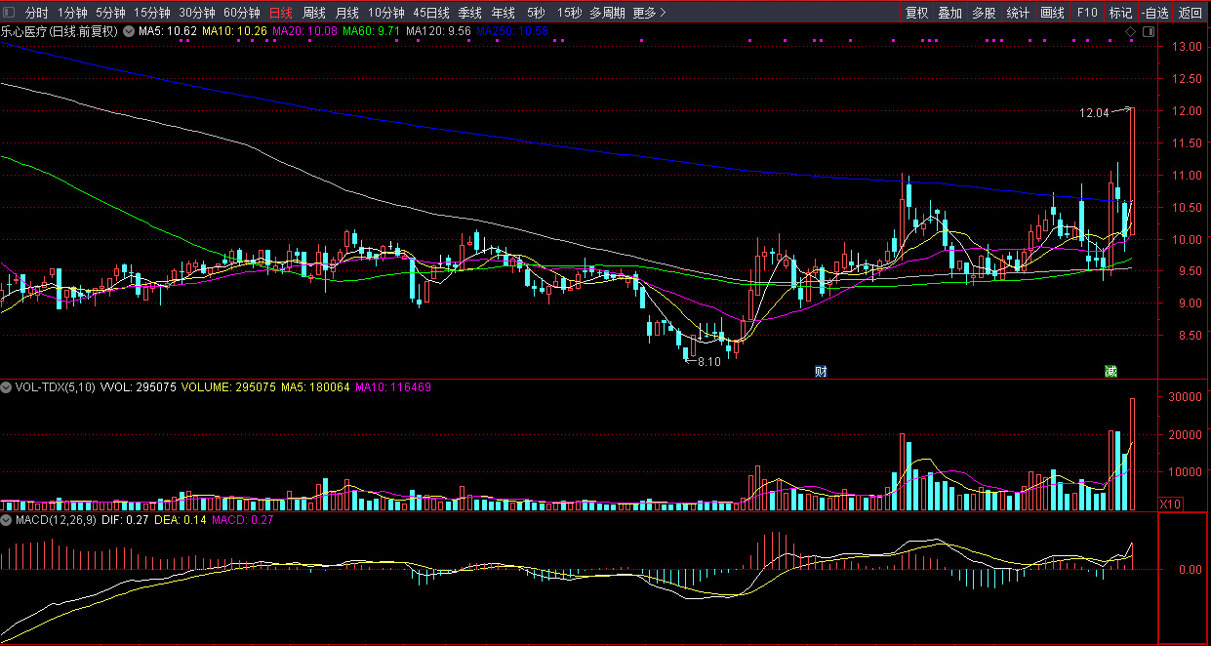Viewport: 1211px width, 646px height.
Task: Toggle 叠加 overlay comparison
Action: tap(949, 13)
